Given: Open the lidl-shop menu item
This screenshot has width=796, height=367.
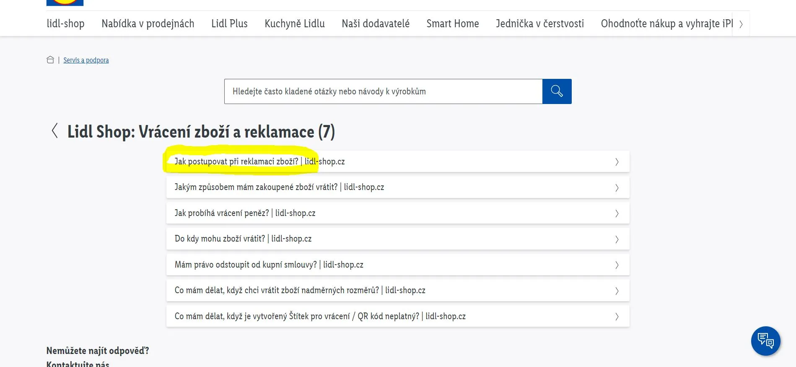Looking at the screenshot, I should pos(65,23).
